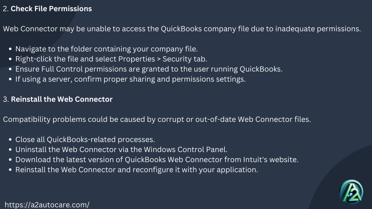Click the 'Web Connector may be unable' sentence
The image size is (372, 209).
click(x=182, y=29)
